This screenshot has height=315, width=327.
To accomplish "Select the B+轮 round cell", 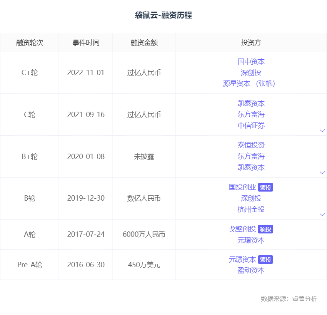I will (x=30, y=157).
